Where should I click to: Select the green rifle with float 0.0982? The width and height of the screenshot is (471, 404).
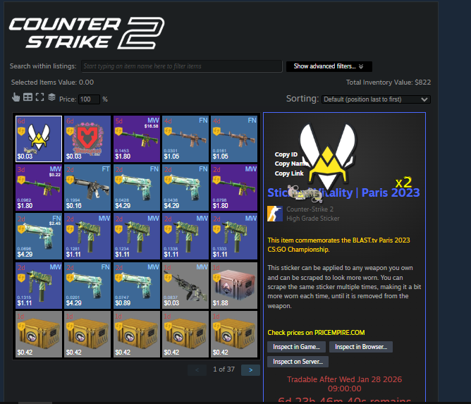pyautogui.click(x=39, y=188)
